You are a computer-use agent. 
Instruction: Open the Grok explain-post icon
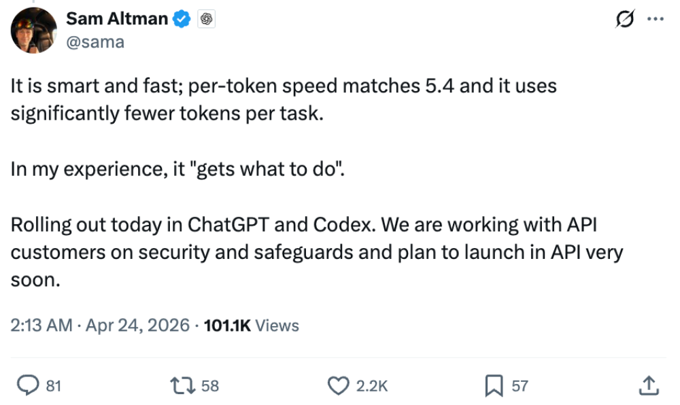pyautogui.click(x=624, y=20)
